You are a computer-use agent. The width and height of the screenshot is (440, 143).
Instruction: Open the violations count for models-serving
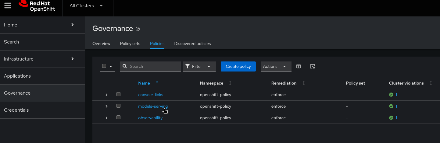pyautogui.click(x=396, y=106)
